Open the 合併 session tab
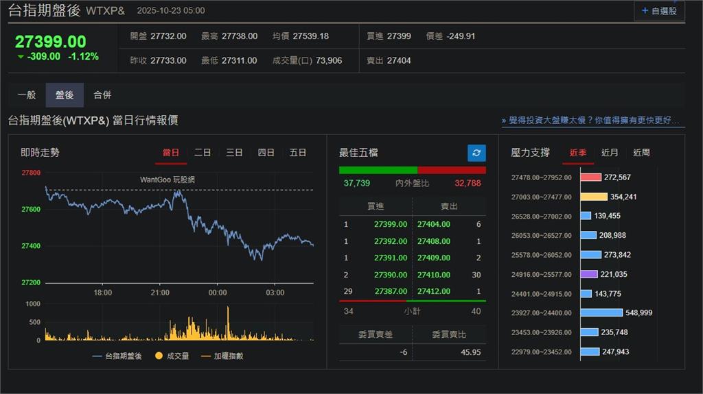 pyautogui.click(x=102, y=95)
